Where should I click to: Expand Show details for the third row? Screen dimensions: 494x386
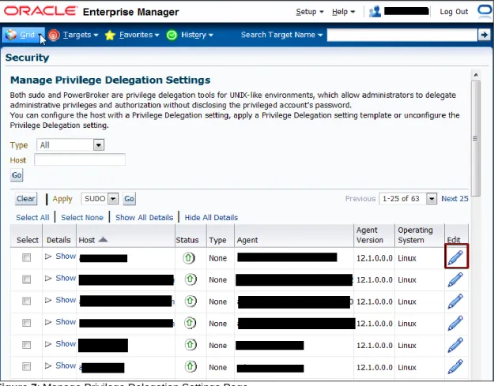coord(60,300)
